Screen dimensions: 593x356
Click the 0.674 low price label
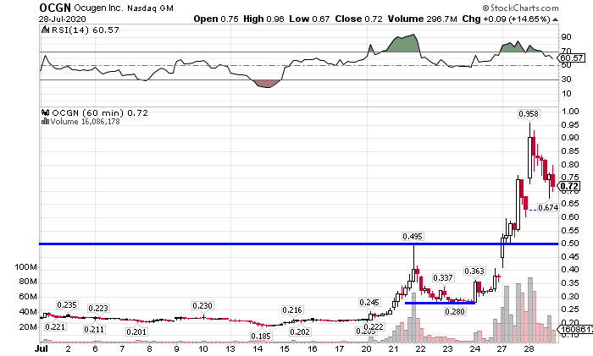pos(548,207)
